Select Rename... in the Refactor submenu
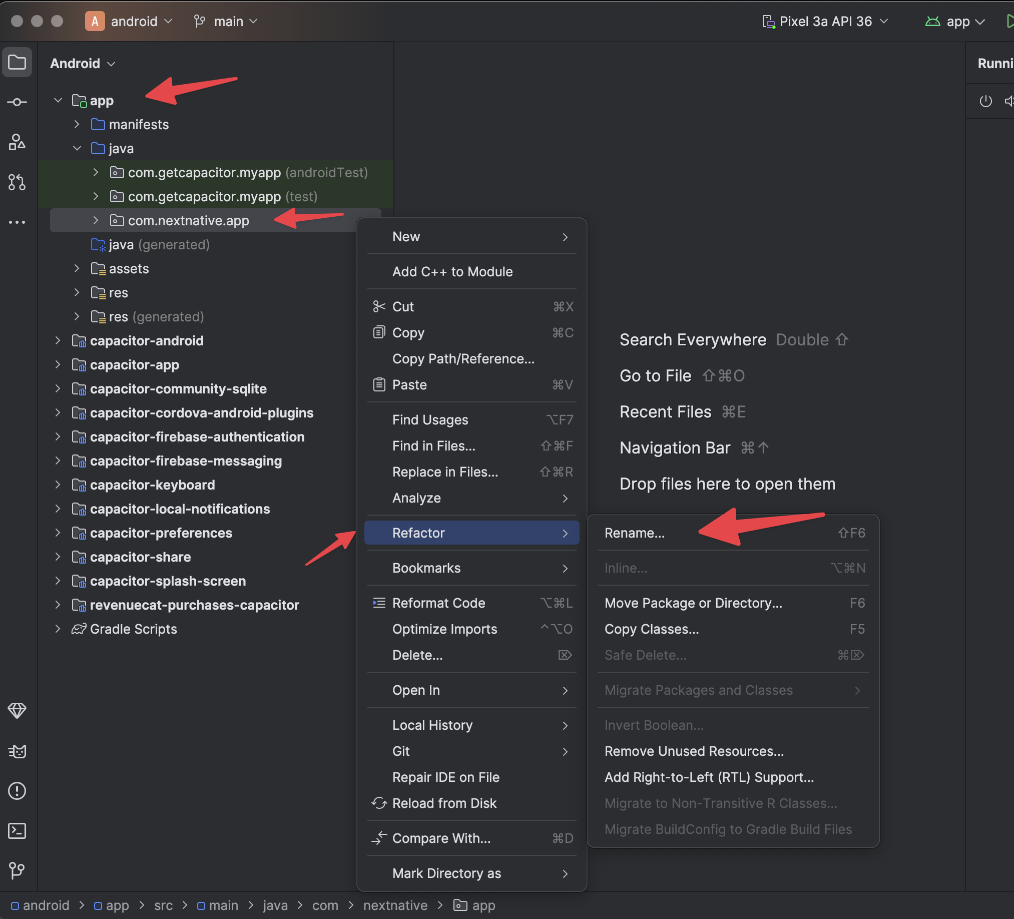The width and height of the screenshot is (1014, 919). pos(634,533)
